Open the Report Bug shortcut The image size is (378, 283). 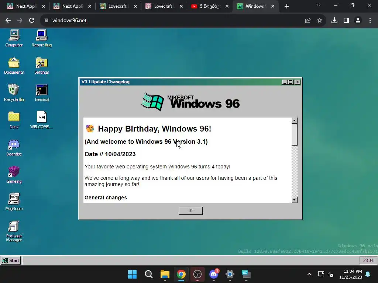tap(42, 38)
